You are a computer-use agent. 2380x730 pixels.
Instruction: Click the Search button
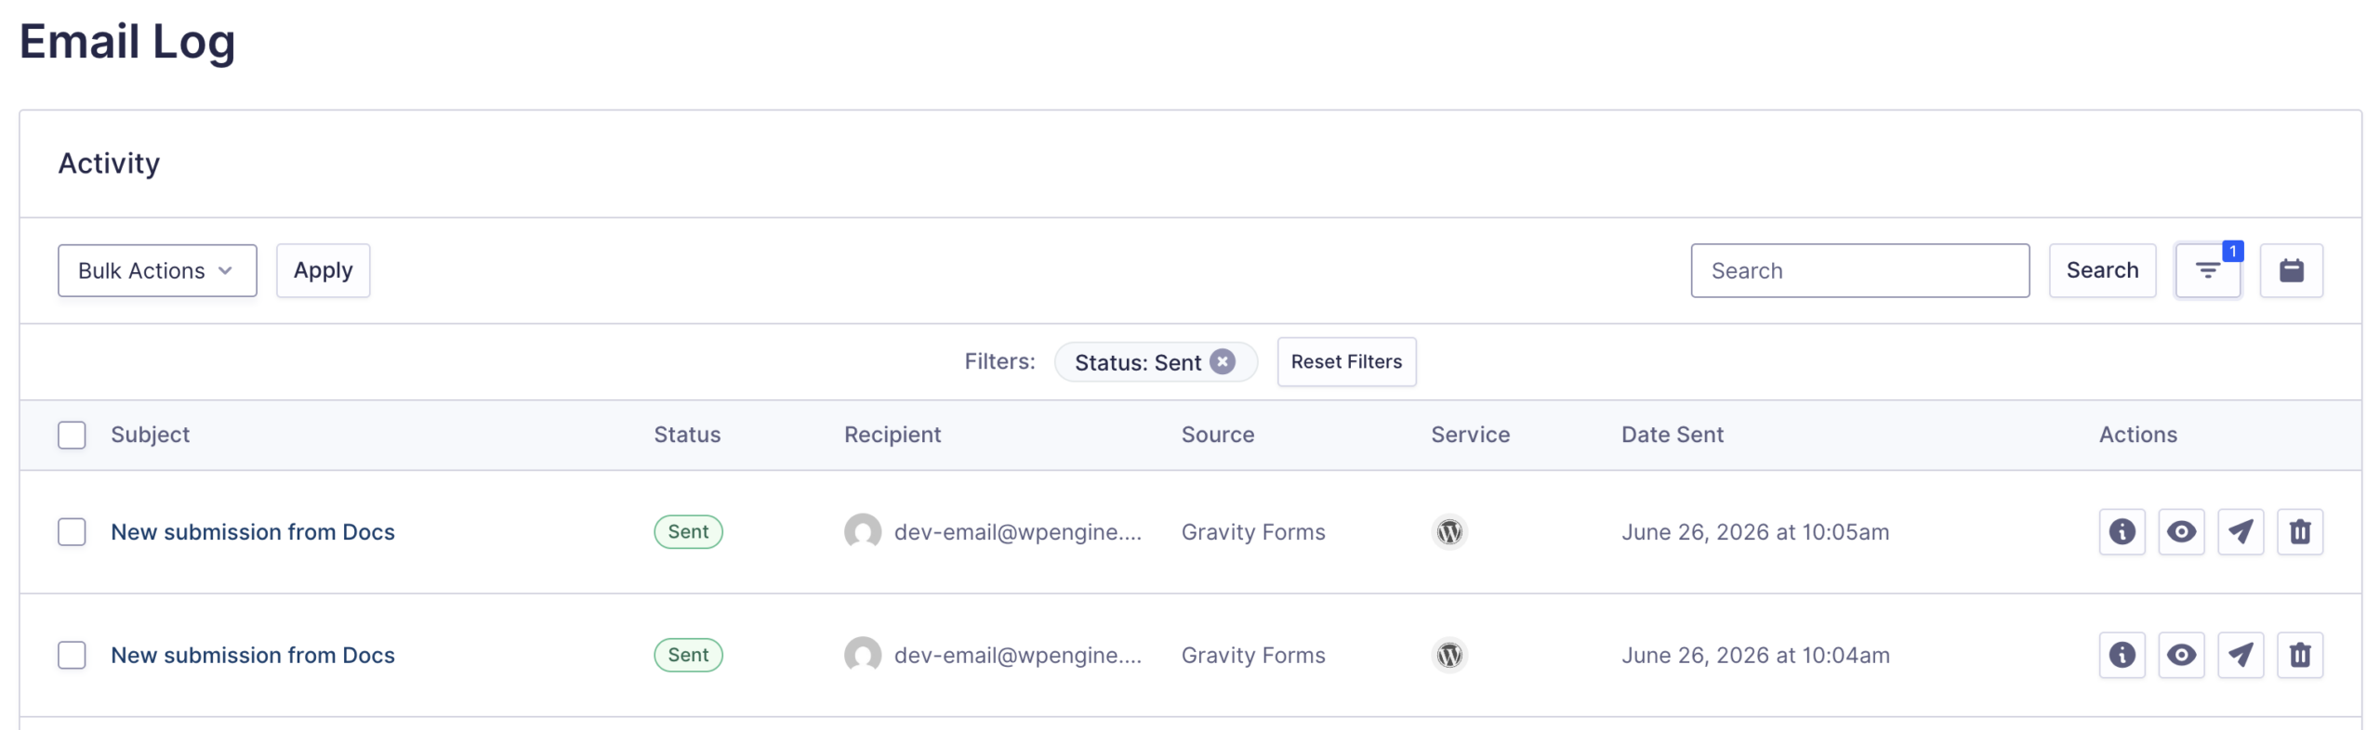pyautogui.click(x=2102, y=270)
